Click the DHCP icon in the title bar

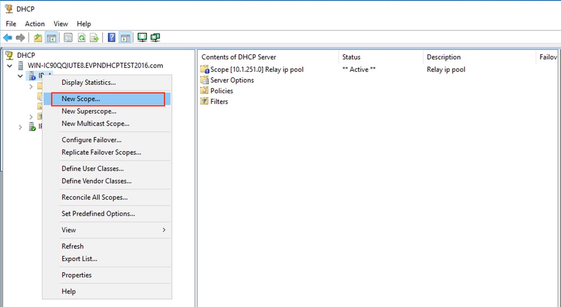[8, 8]
